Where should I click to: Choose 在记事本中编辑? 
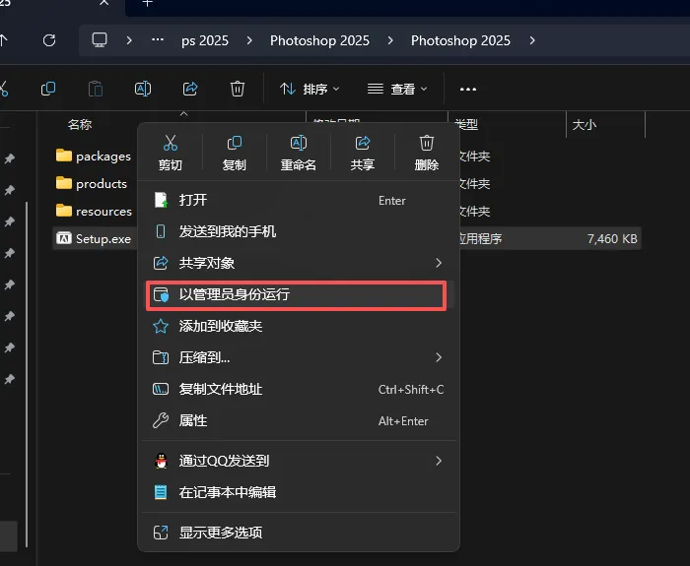click(299, 492)
